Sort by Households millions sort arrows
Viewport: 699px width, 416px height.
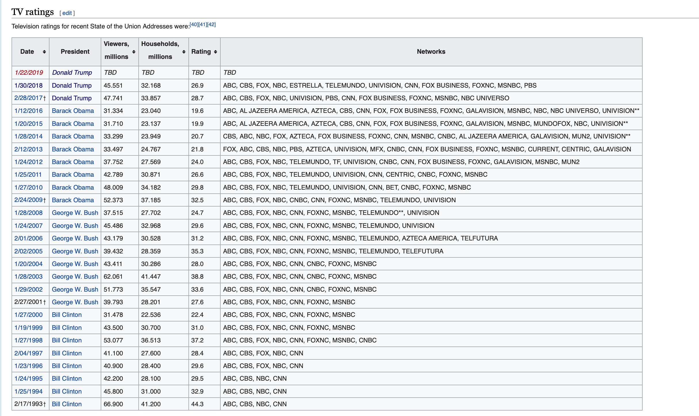(x=184, y=52)
